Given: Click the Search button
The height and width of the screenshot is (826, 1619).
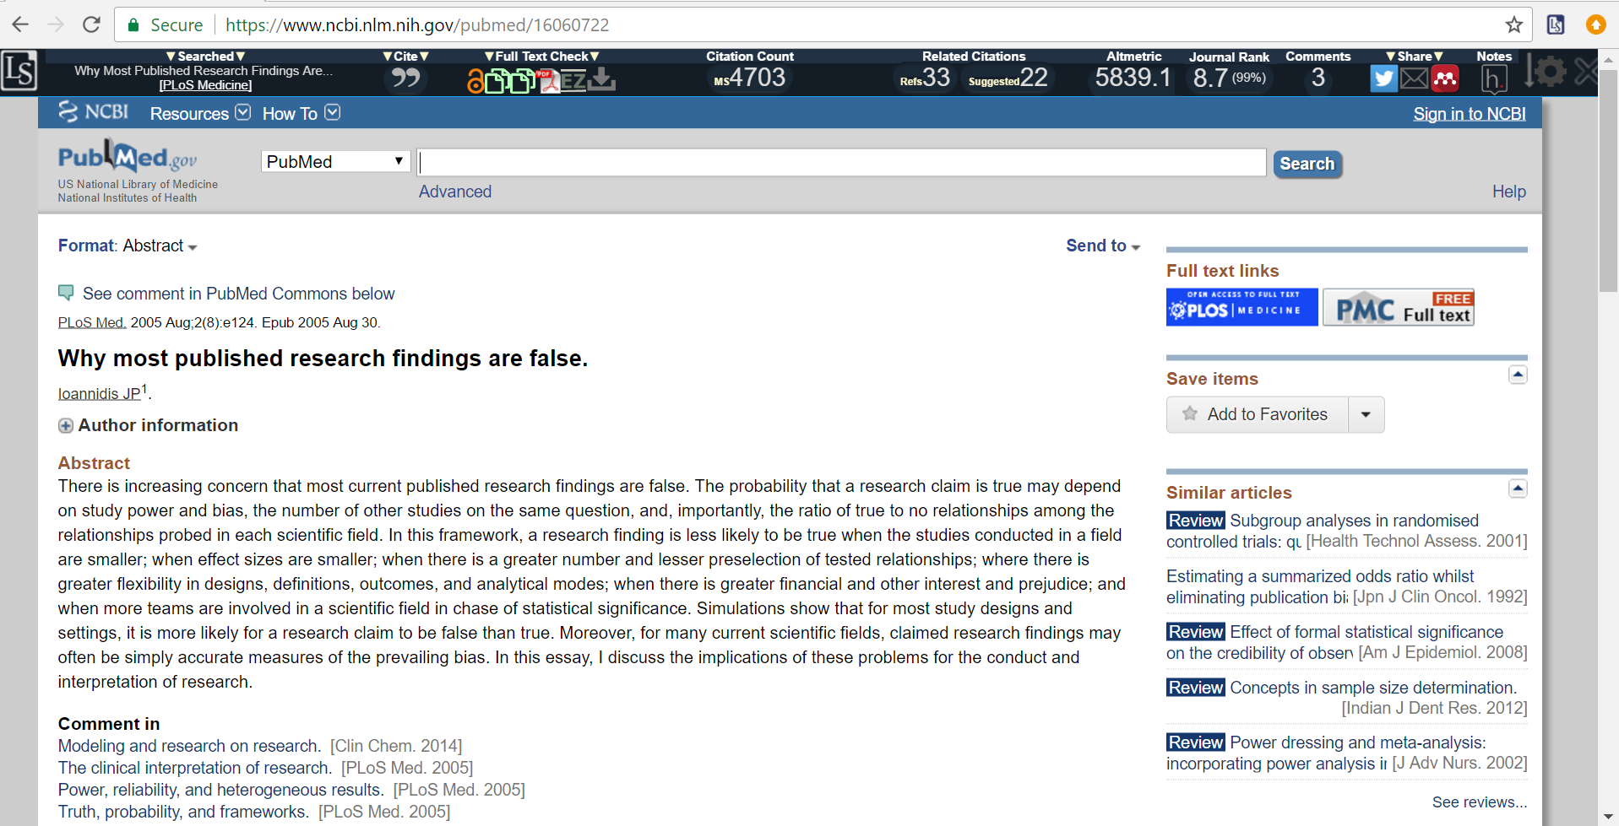Looking at the screenshot, I should pos(1306,163).
